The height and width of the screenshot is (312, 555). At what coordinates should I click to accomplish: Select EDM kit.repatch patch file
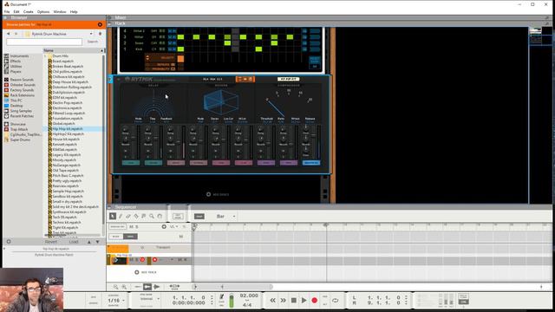[65, 97]
